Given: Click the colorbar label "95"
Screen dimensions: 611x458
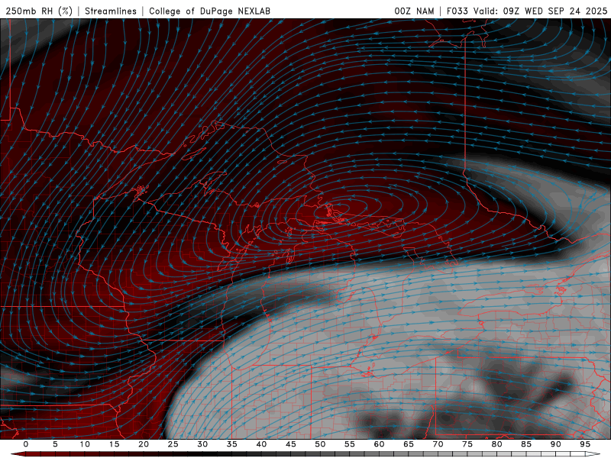Looking at the screenshot, I should (x=585, y=444).
